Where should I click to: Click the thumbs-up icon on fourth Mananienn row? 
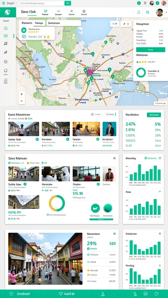(88, 270)
